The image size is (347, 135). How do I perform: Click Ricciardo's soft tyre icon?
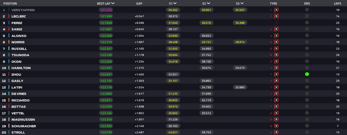pos(276,100)
